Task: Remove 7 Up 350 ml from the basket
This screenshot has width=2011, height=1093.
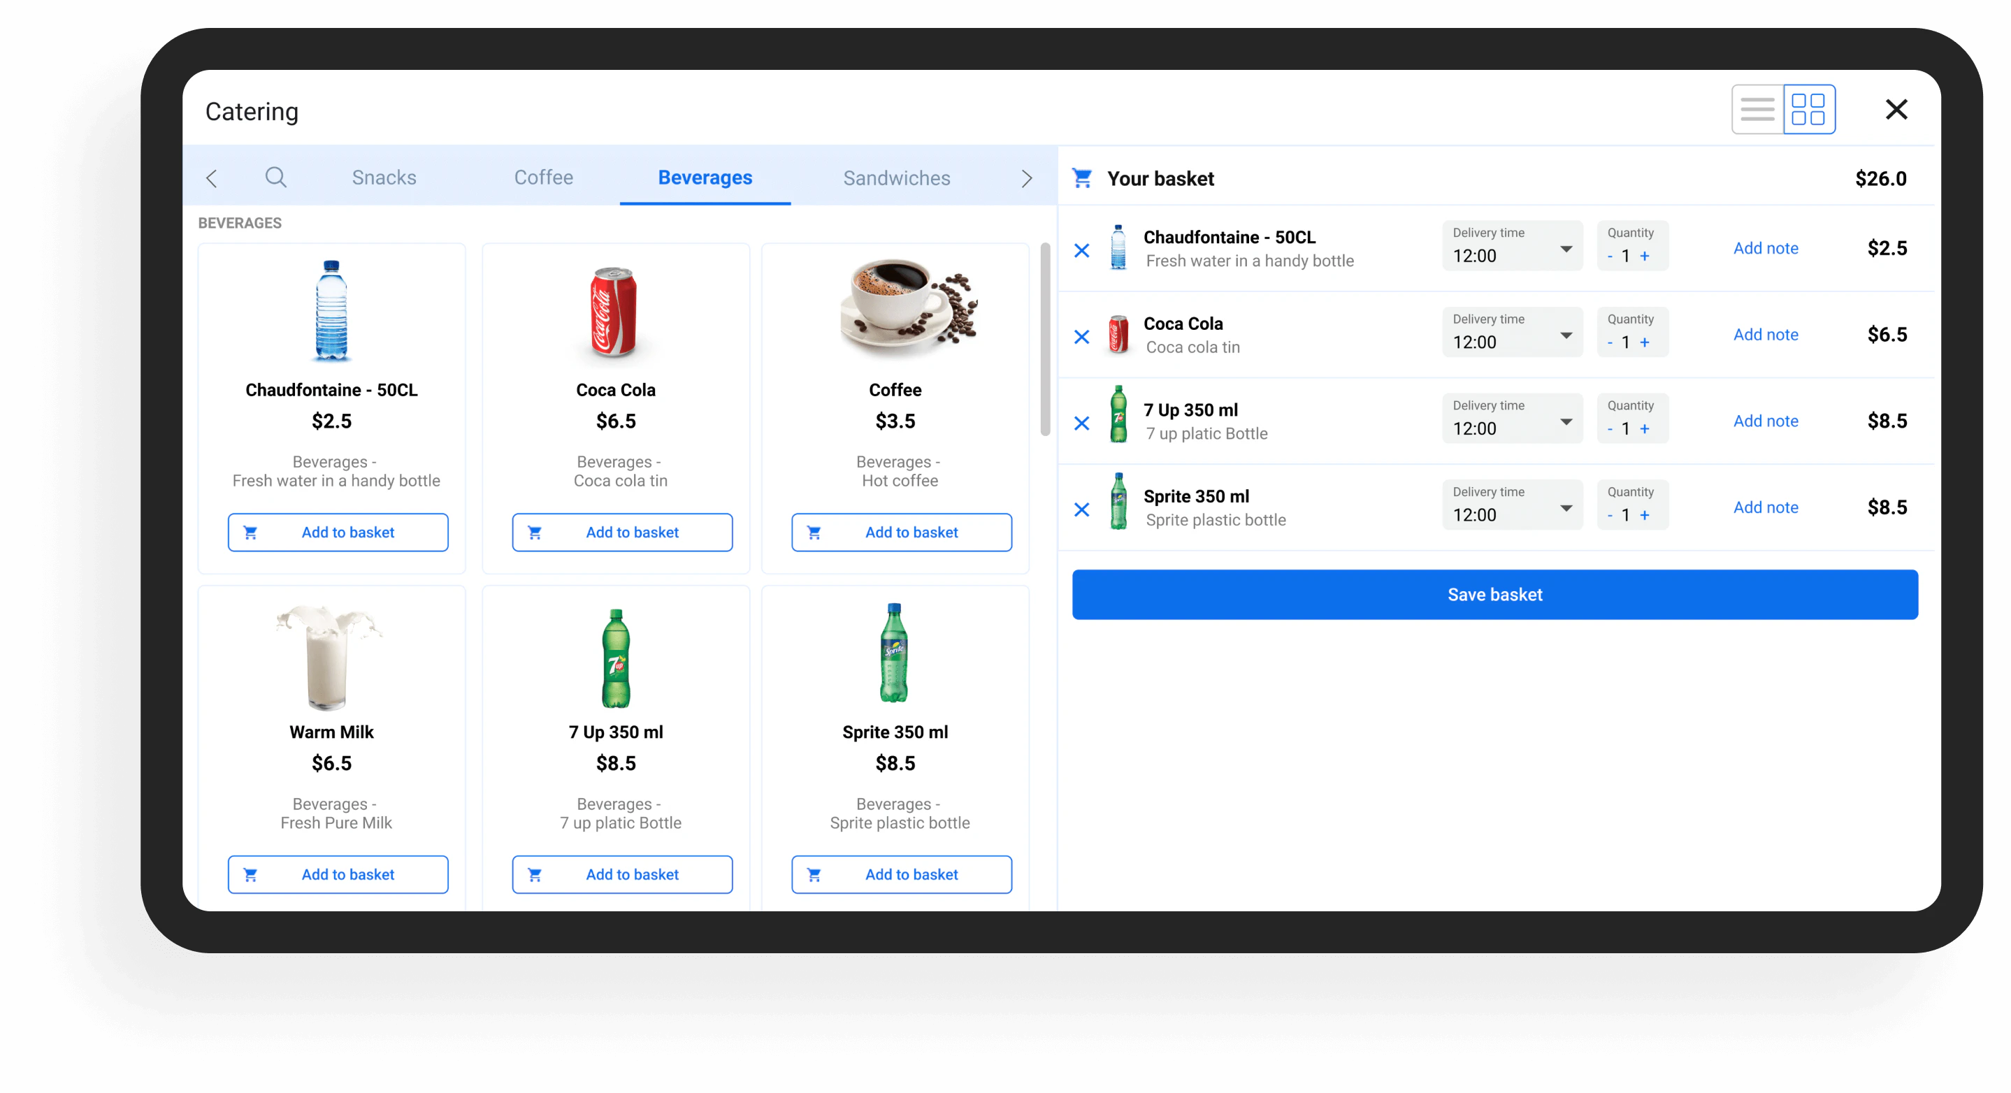Action: (x=1082, y=423)
